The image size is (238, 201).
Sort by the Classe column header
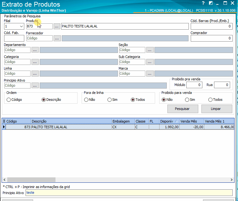(142, 121)
